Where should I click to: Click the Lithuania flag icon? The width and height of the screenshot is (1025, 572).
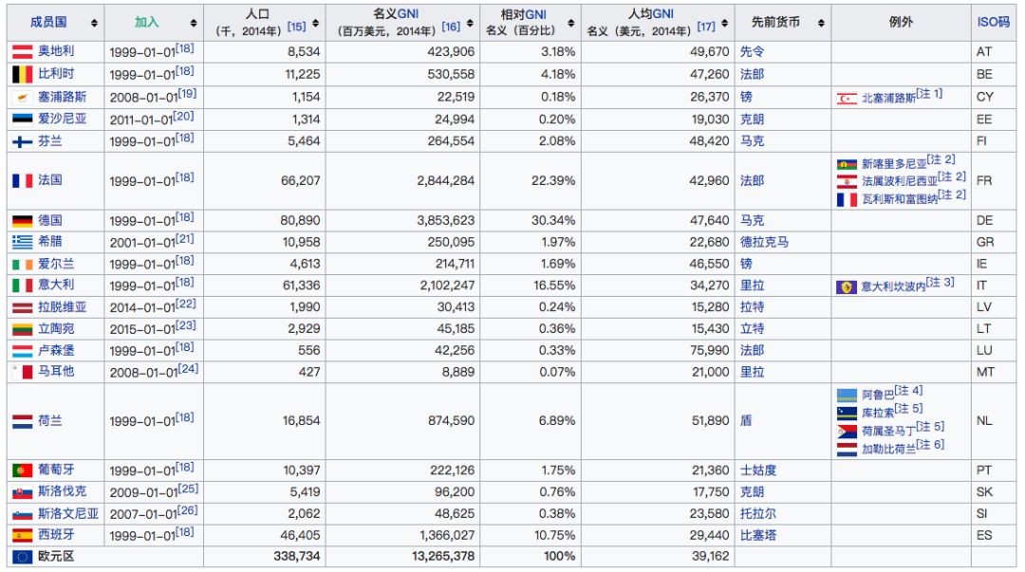tap(22, 329)
